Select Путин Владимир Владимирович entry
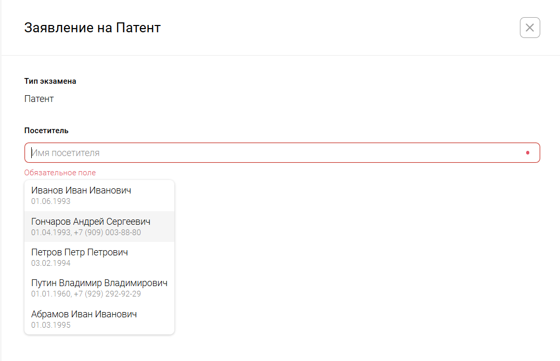 coord(99,283)
